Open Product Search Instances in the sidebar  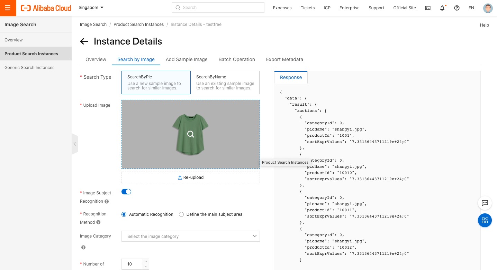click(x=36, y=54)
